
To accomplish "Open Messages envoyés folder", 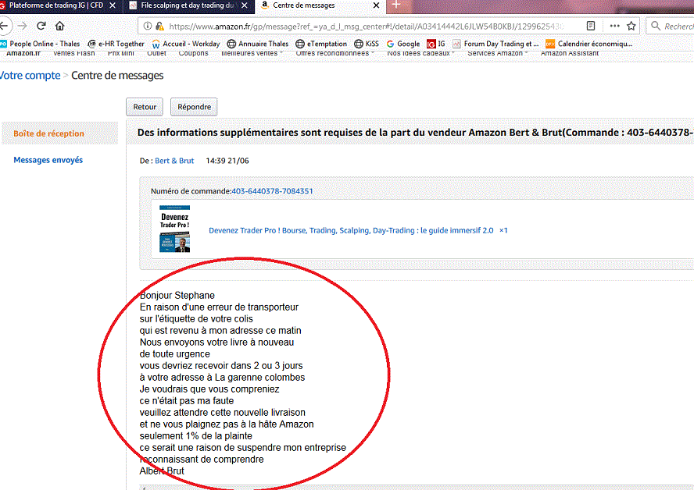I will pyautogui.click(x=48, y=160).
